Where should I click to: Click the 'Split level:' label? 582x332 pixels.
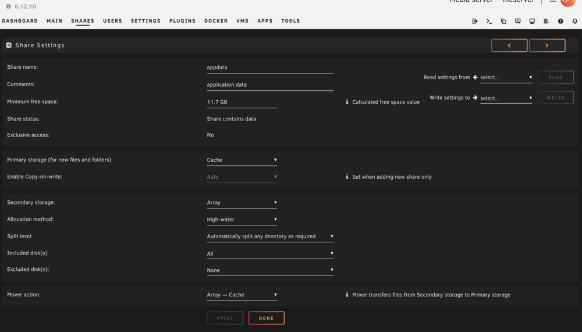point(20,236)
